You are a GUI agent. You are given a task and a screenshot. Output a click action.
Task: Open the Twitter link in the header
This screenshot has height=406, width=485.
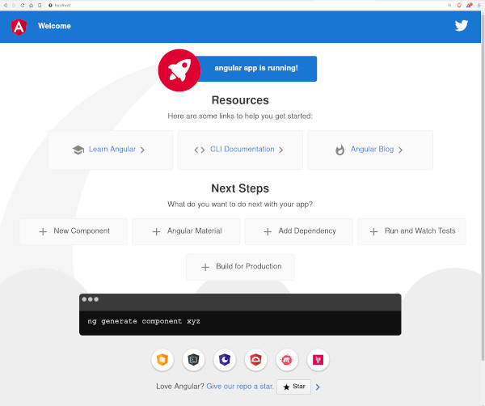point(462,26)
